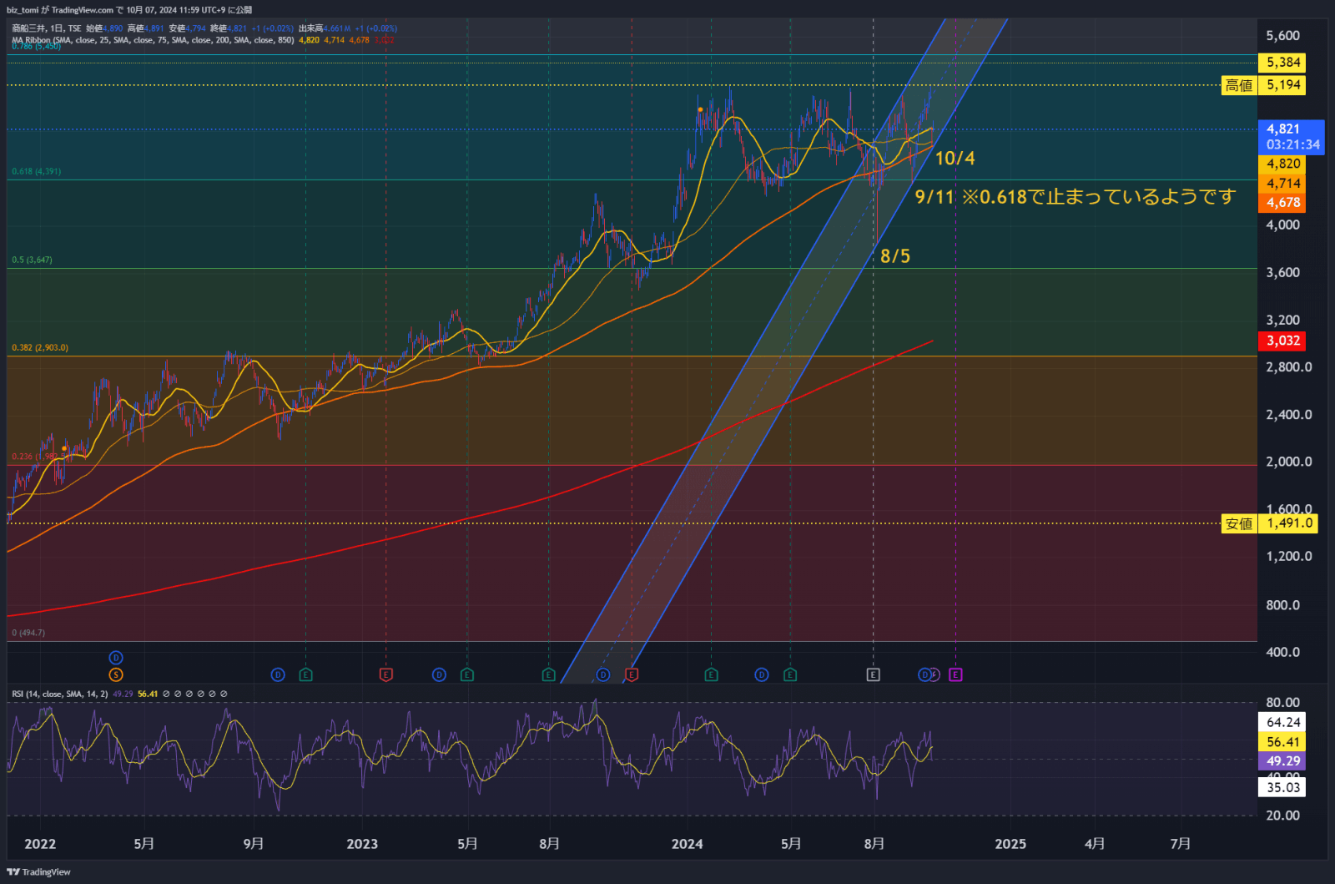Select the 8/5 text annotation
Viewport: 1335px width, 884px height.
point(895,256)
